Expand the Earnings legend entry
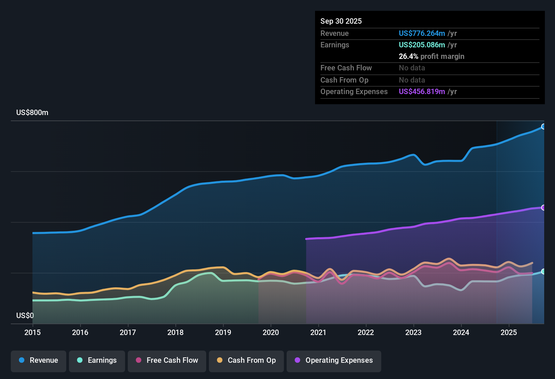Image resolution: width=555 pixels, height=379 pixels. click(x=97, y=360)
